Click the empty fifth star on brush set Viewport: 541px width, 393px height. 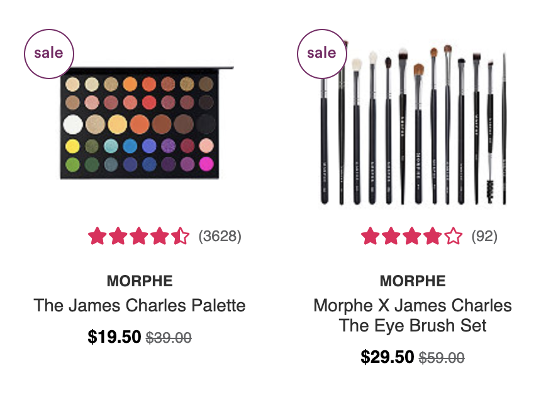coord(454,236)
